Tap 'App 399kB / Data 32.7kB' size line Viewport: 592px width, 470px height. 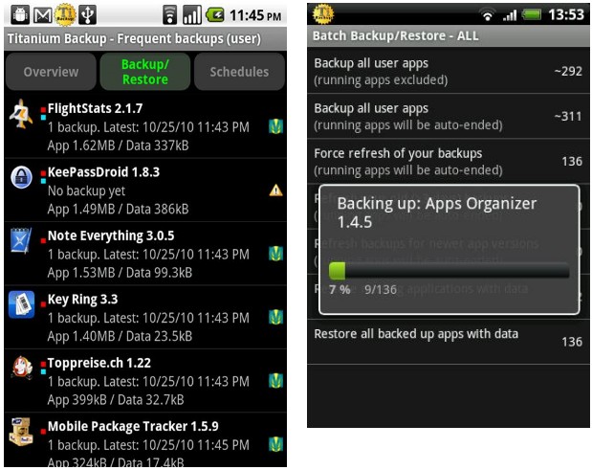pos(116,399)
